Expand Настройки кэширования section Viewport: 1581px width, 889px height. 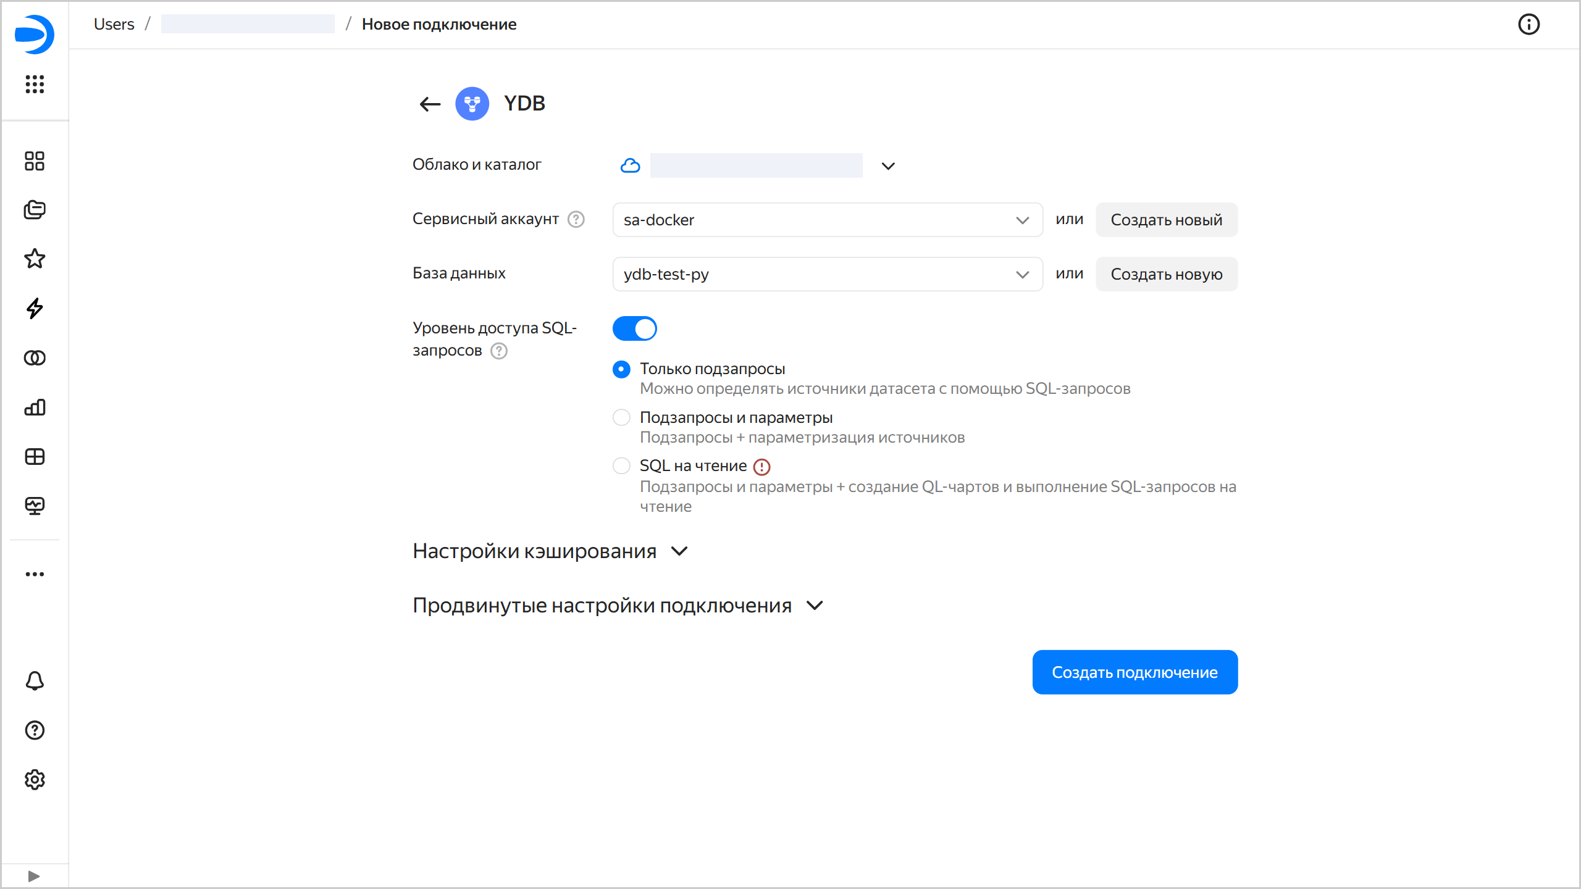(x=550, y=551)
